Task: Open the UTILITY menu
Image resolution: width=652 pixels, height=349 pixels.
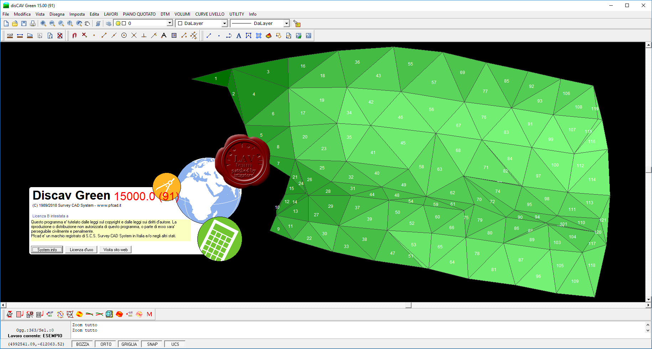Action: [237, 14]
